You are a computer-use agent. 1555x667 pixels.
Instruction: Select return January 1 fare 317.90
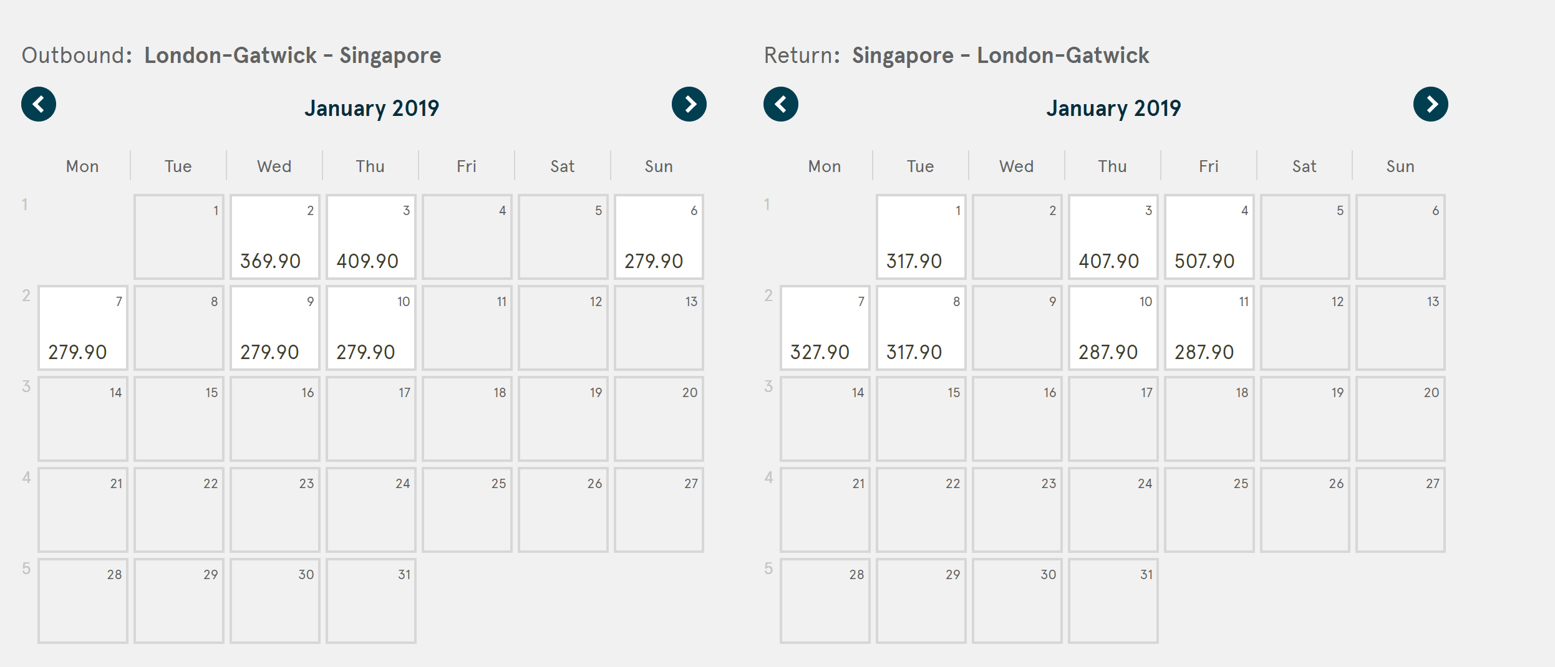tap(921, 238)
